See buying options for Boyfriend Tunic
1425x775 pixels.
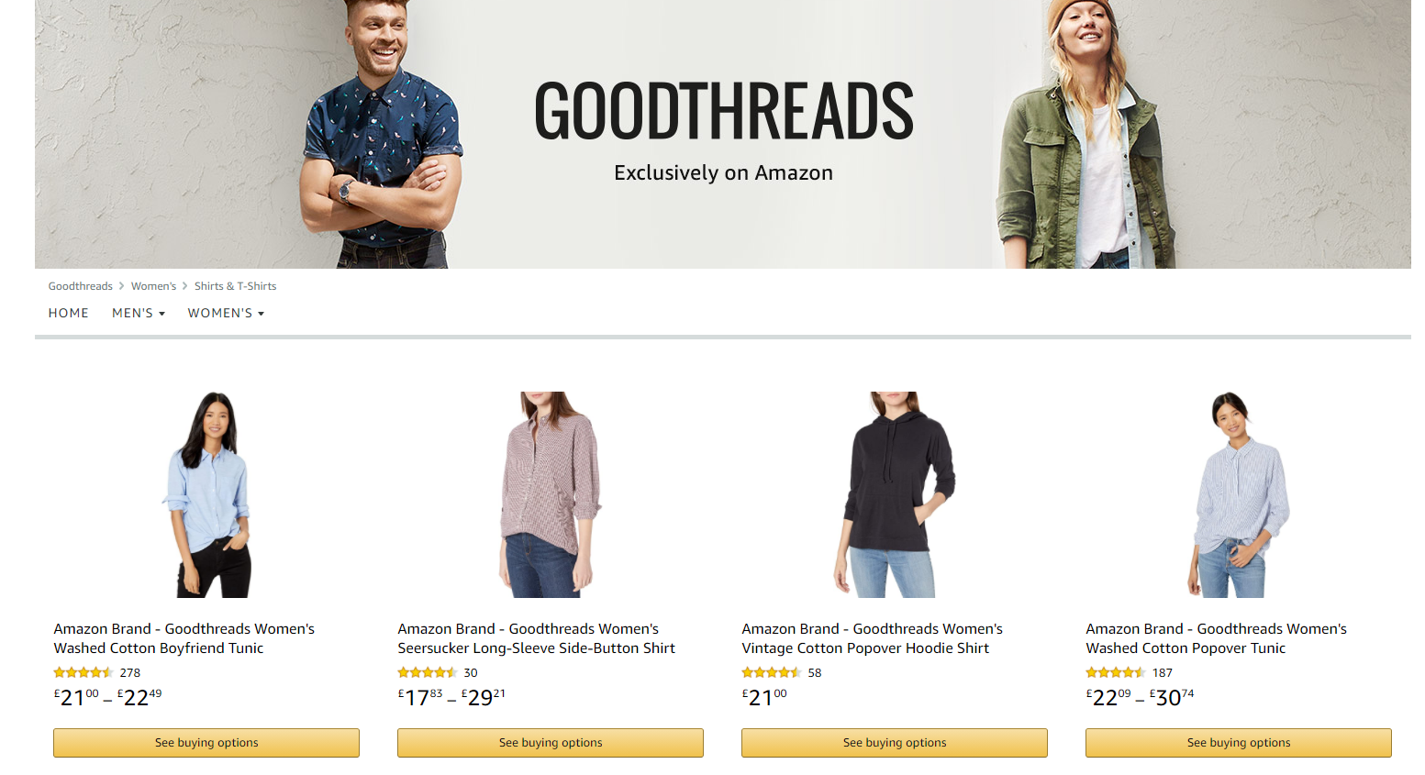206,743
